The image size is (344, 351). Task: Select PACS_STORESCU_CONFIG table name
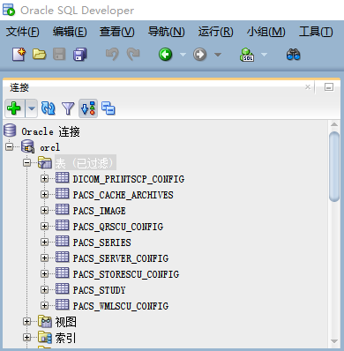126,274
